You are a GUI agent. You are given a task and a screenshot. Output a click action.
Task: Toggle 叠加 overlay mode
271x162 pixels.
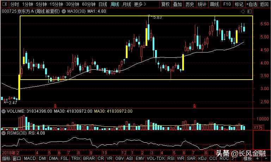[177, 5]
